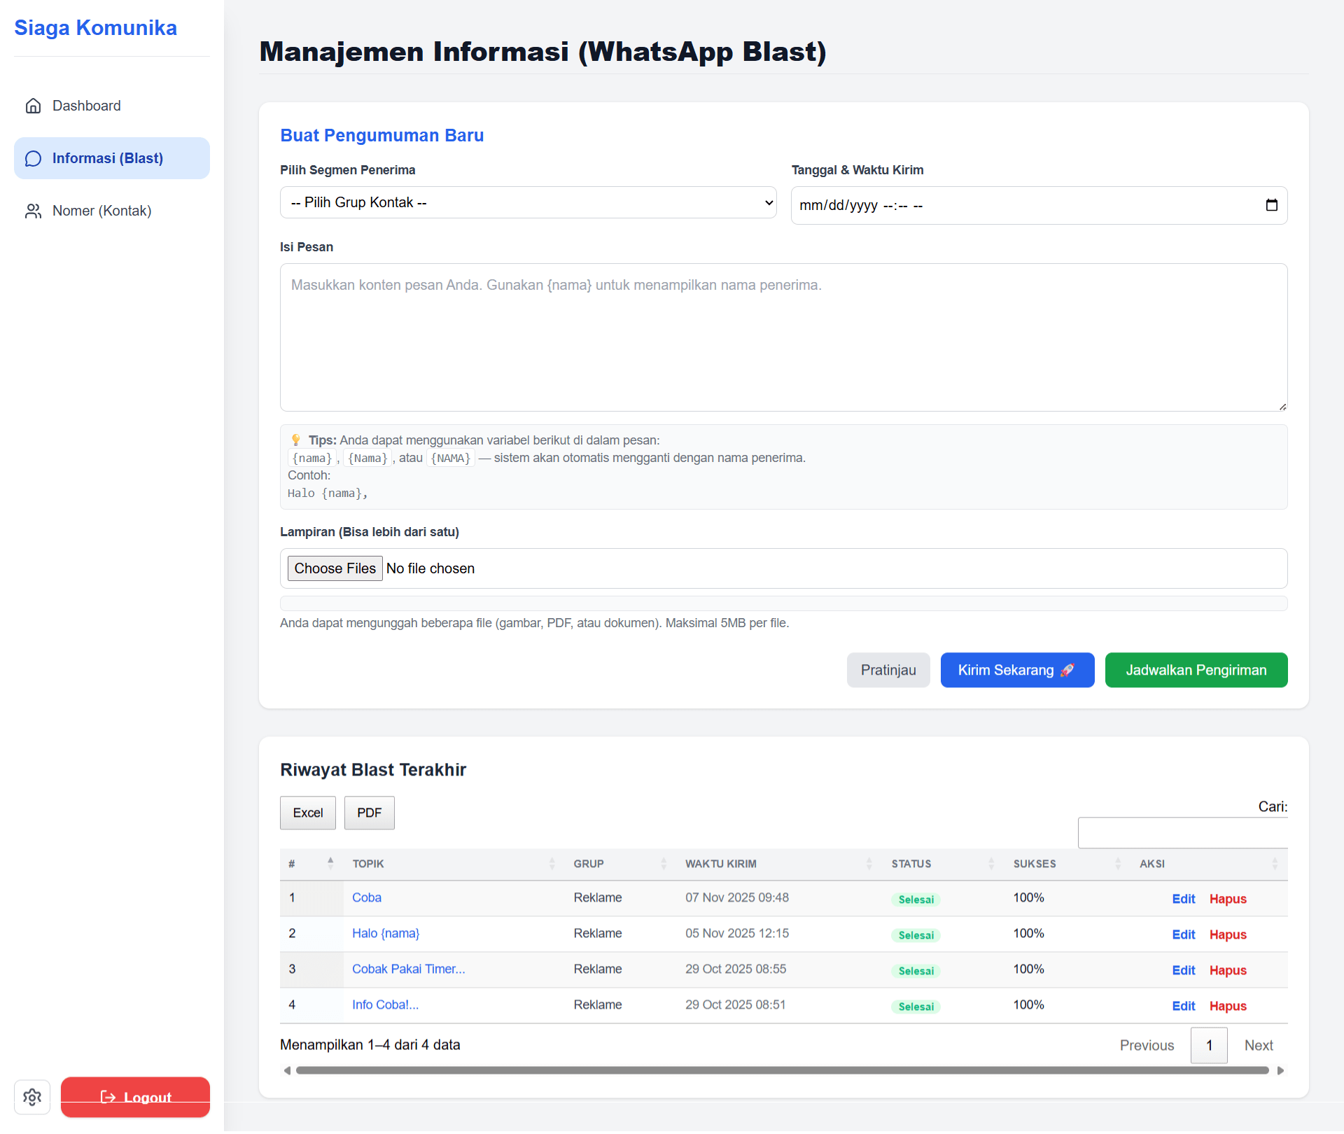Click the Informasi (Blast) chat bubble icon

click(x=33, y=158)
